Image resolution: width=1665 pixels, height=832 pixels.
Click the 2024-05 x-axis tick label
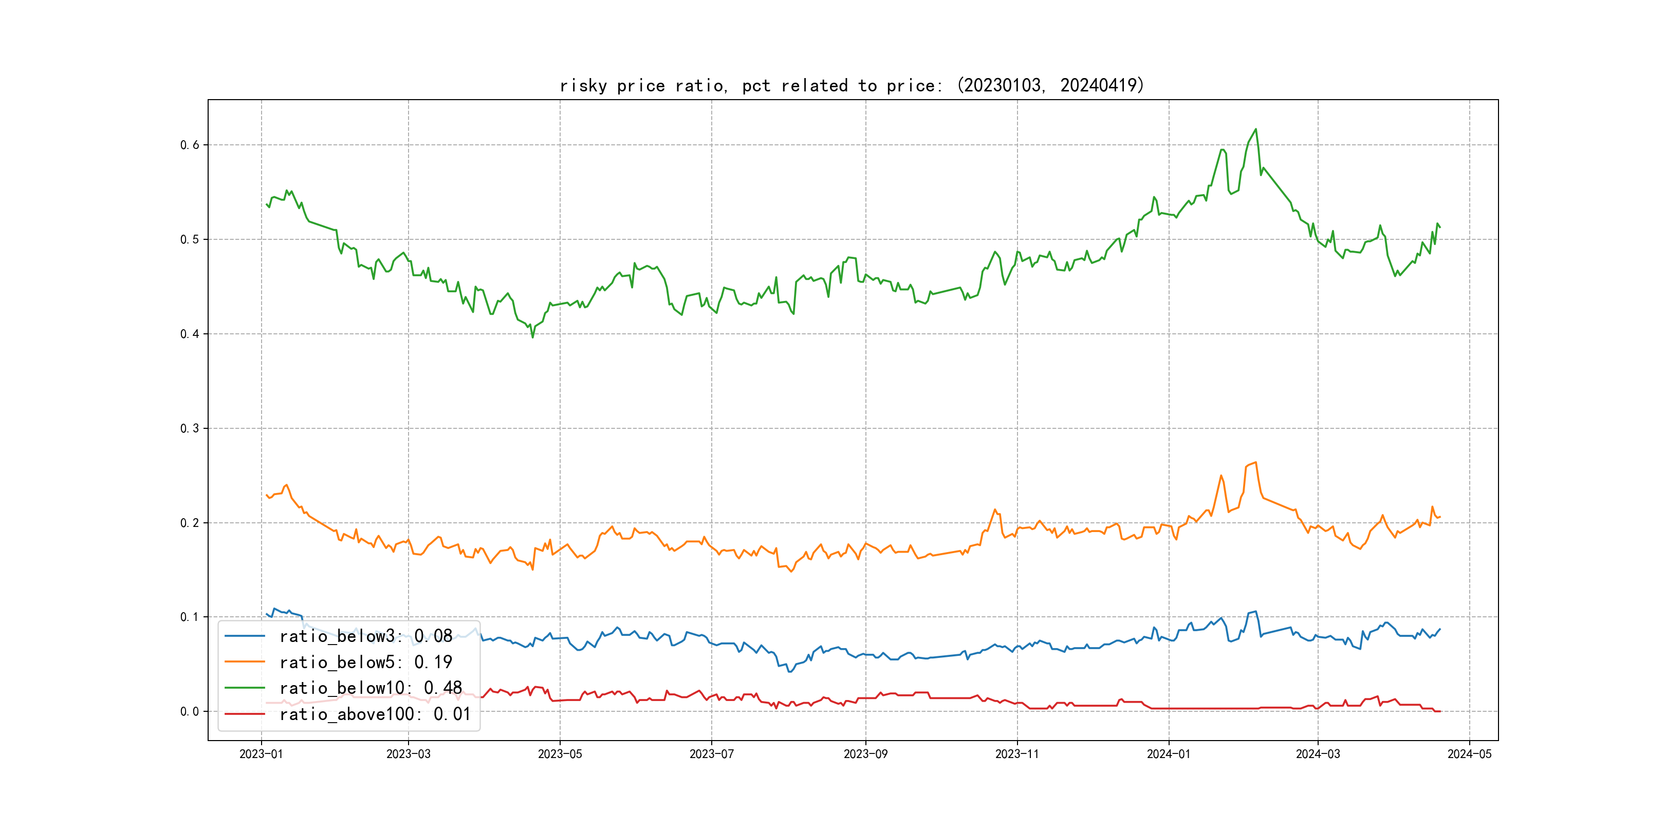pyautogui.click(x=1469, y=754)
